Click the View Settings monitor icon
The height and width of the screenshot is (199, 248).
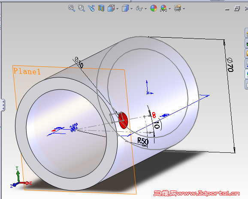178,8
